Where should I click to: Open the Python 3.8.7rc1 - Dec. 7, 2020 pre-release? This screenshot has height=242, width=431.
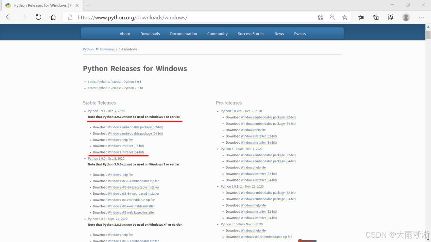(x=241, y=111)
